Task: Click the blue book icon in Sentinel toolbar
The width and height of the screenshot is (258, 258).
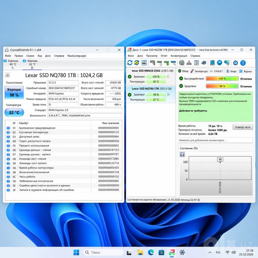Action: click(x=212, y=63)
